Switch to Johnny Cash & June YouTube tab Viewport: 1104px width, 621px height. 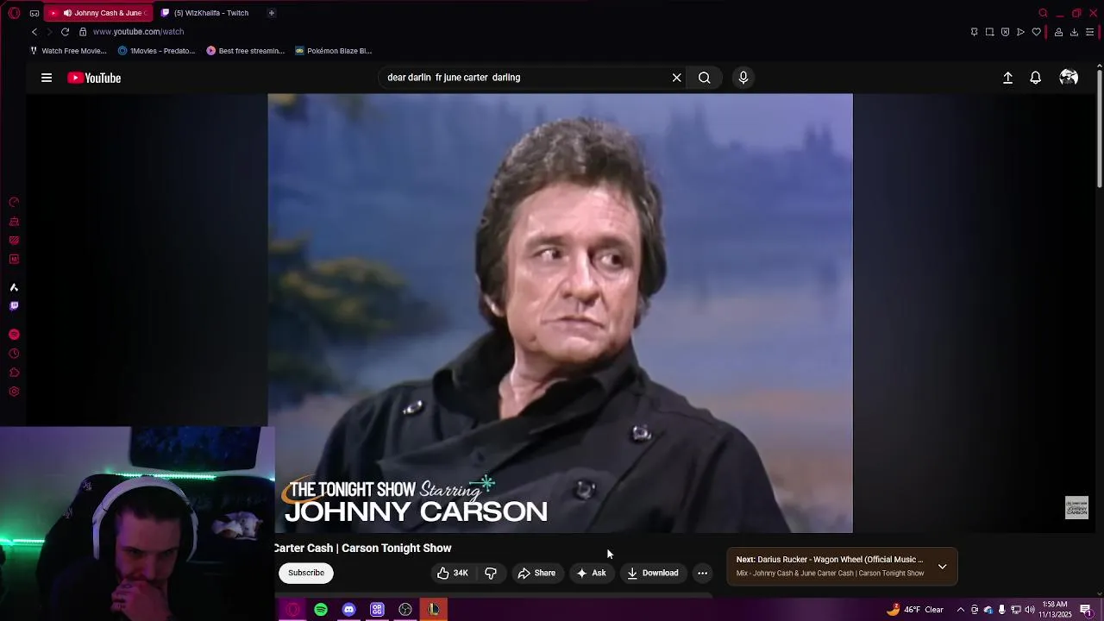click(98, 13)
